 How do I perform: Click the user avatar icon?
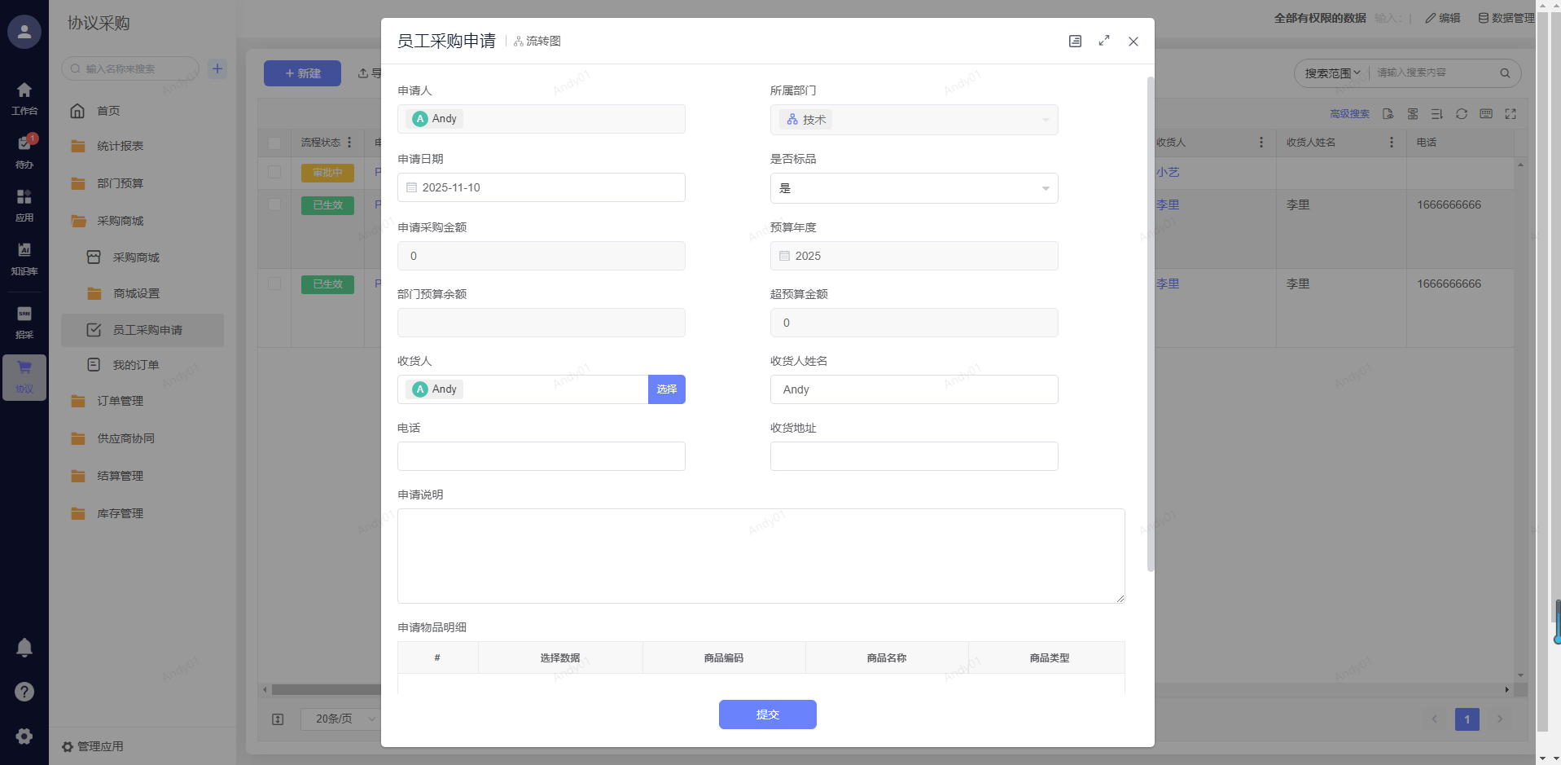pyautogui.click(x=24, y=32)
